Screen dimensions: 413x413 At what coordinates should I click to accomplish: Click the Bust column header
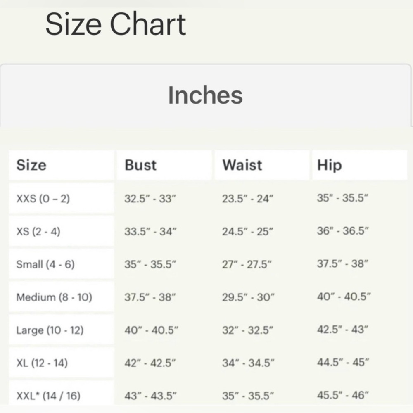coord(141,165)
